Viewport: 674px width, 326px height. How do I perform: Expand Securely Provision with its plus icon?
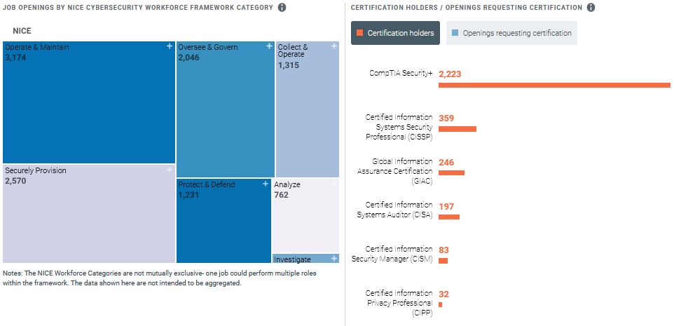click(x=170, y=170)
